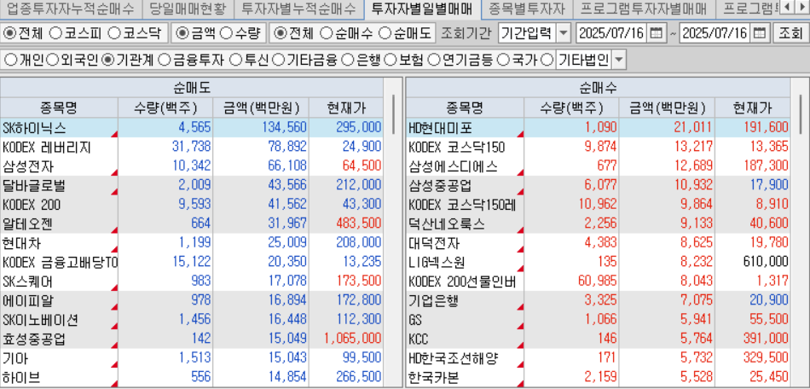Select the 금융투자 investor radio button
This screenshot has height=389, width=810.
pos(165,61)
